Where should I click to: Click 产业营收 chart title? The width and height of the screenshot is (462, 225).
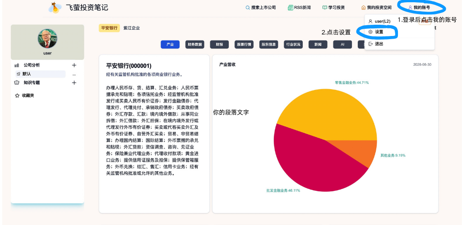coord(227,65)
